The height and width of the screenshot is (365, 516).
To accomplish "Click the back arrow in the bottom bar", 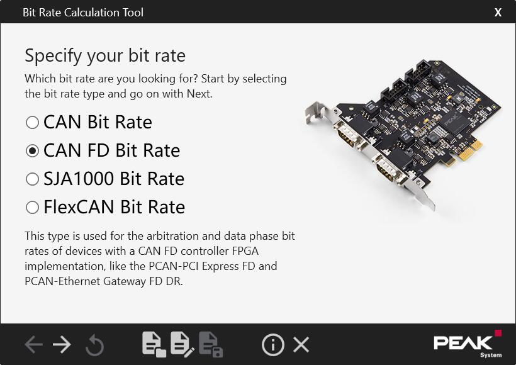I will (33, 345).
